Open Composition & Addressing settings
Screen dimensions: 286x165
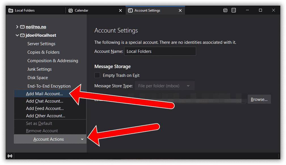click(x=53, y=61)
